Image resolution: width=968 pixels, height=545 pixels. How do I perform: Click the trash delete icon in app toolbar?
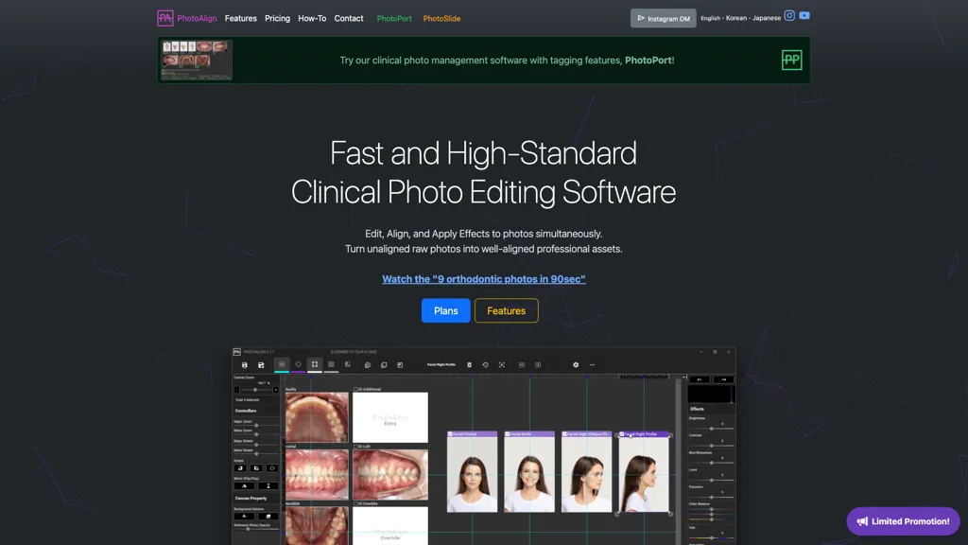pyautogui.click(x=469, y=364)
